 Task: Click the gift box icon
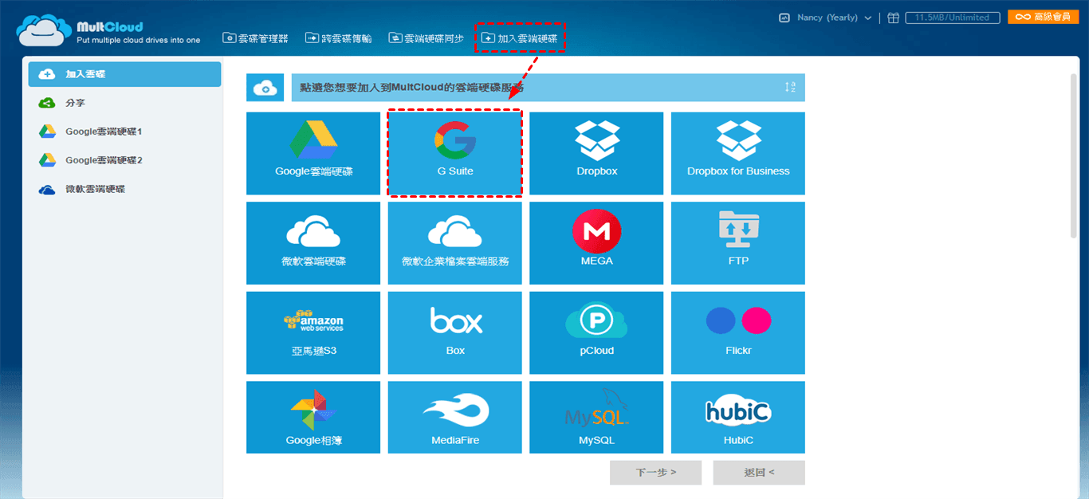point(894,18)
